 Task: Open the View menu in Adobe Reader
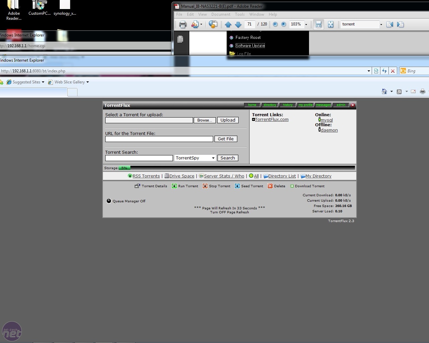click(202, 14)
